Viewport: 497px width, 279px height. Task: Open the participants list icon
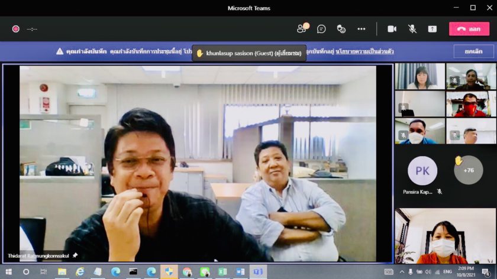[302, 28]
